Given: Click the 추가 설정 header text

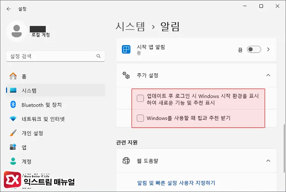Looking at the screenshot, I should coord(147,75).
